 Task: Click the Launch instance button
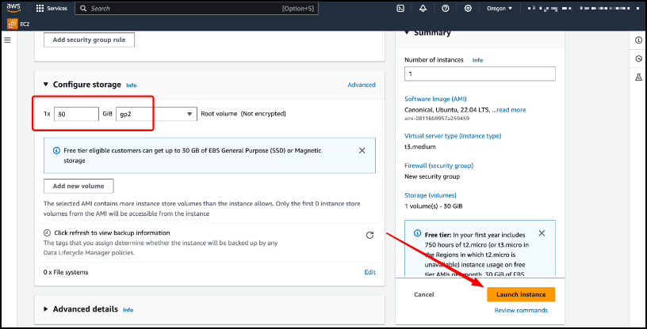pyautogui.click(x=521, y=294)
